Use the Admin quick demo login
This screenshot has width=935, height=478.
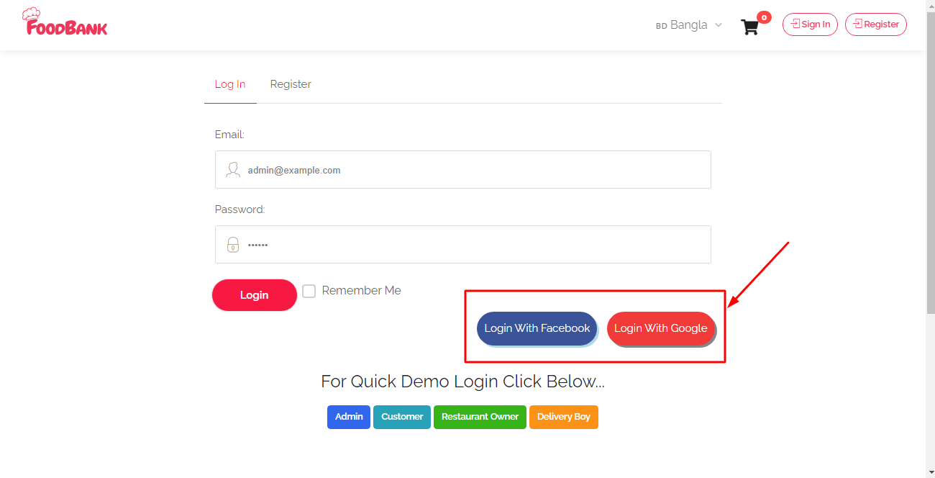pos(349,417)
